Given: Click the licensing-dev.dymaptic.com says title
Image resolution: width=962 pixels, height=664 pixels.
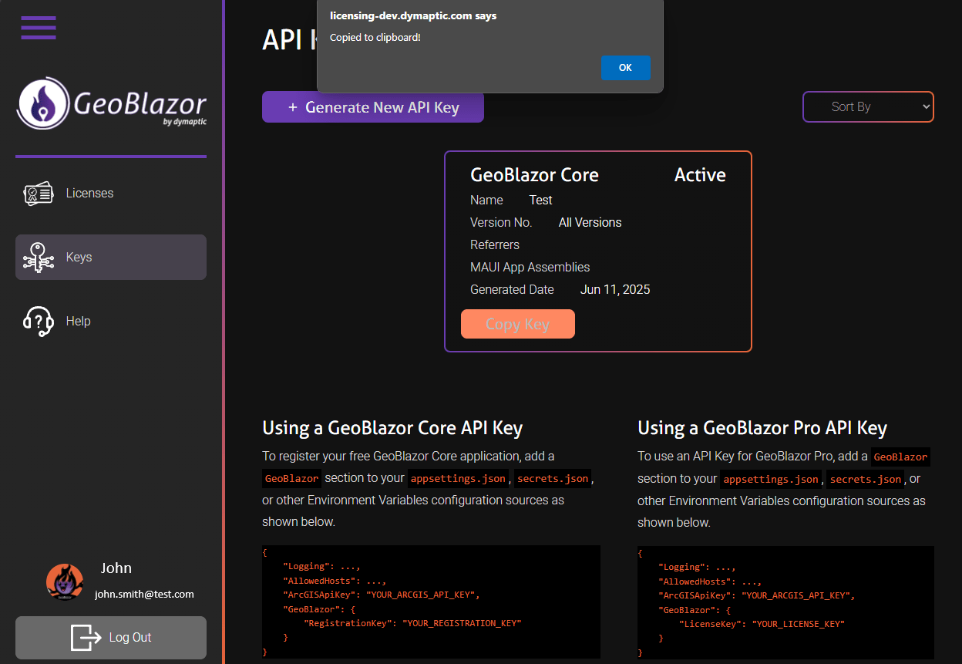Looking at the screenshot, I should [413, 15].
